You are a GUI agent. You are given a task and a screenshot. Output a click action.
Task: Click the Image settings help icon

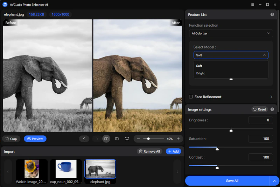pyautogui.click(x=272, y=109)
